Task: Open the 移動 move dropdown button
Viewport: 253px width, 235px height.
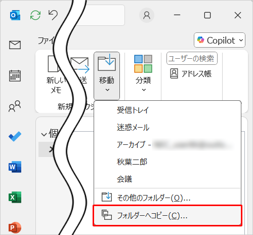Action: (107, 76)
